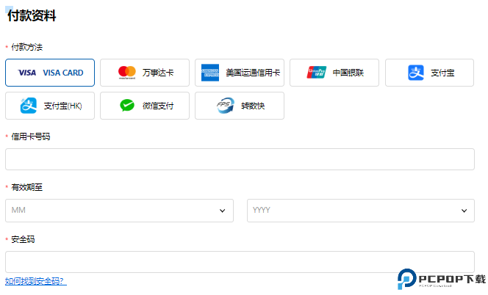Focus the 安全码 input field

[x=240, y=262]
